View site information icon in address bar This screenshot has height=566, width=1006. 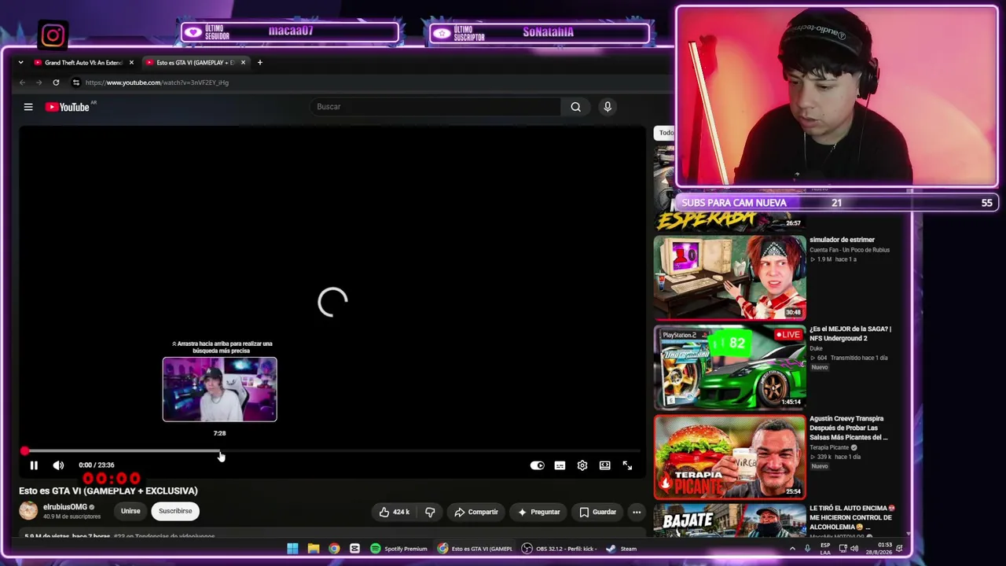75,83
